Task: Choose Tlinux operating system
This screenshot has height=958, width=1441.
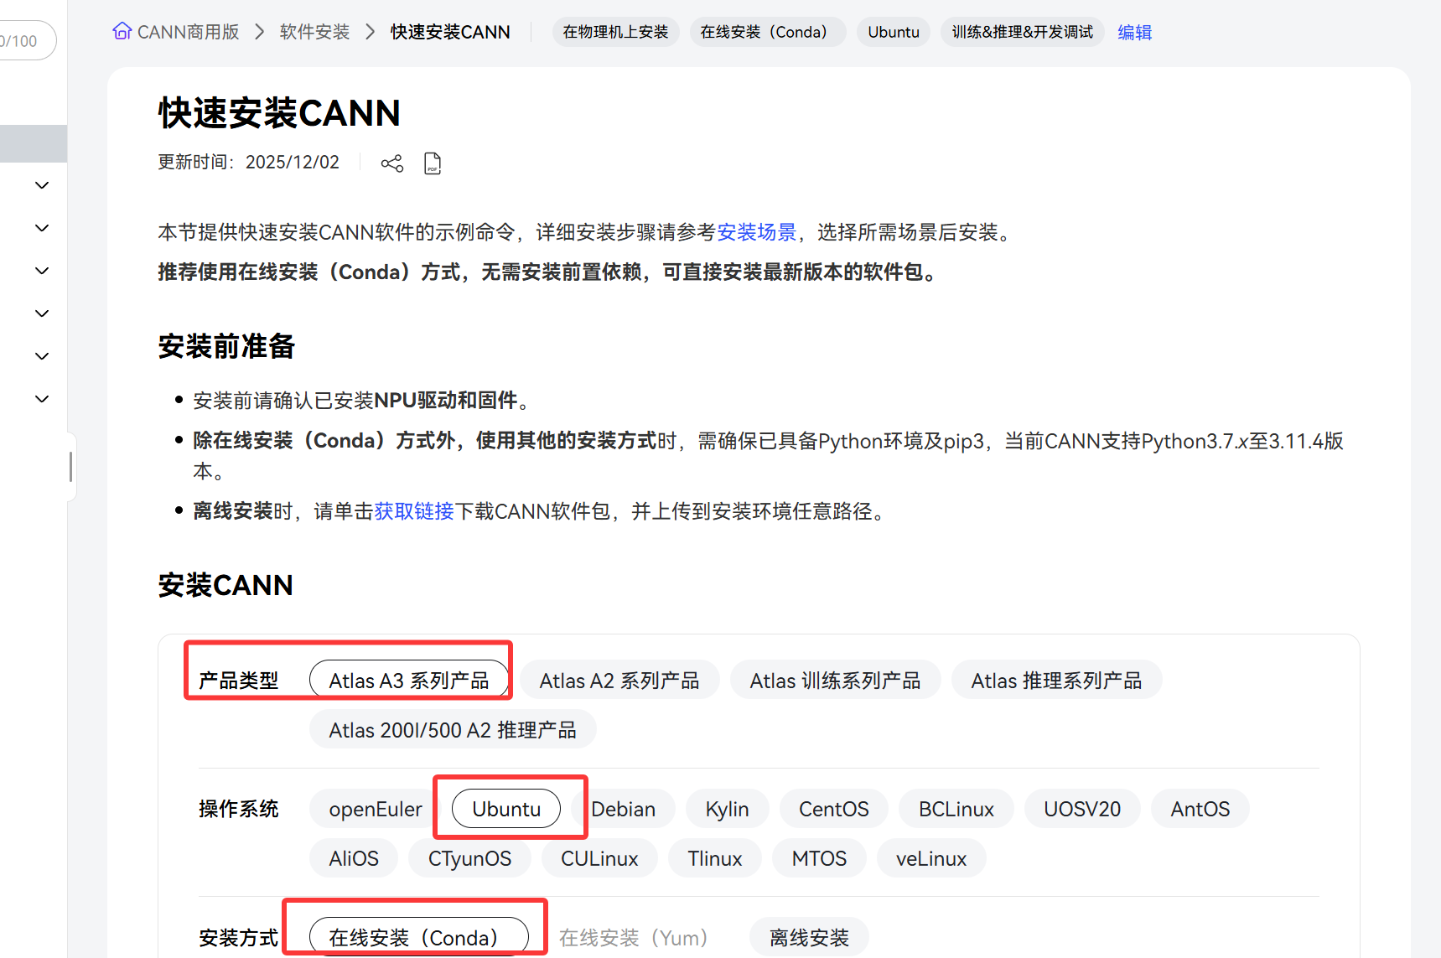Action: [x=715, y=858]
